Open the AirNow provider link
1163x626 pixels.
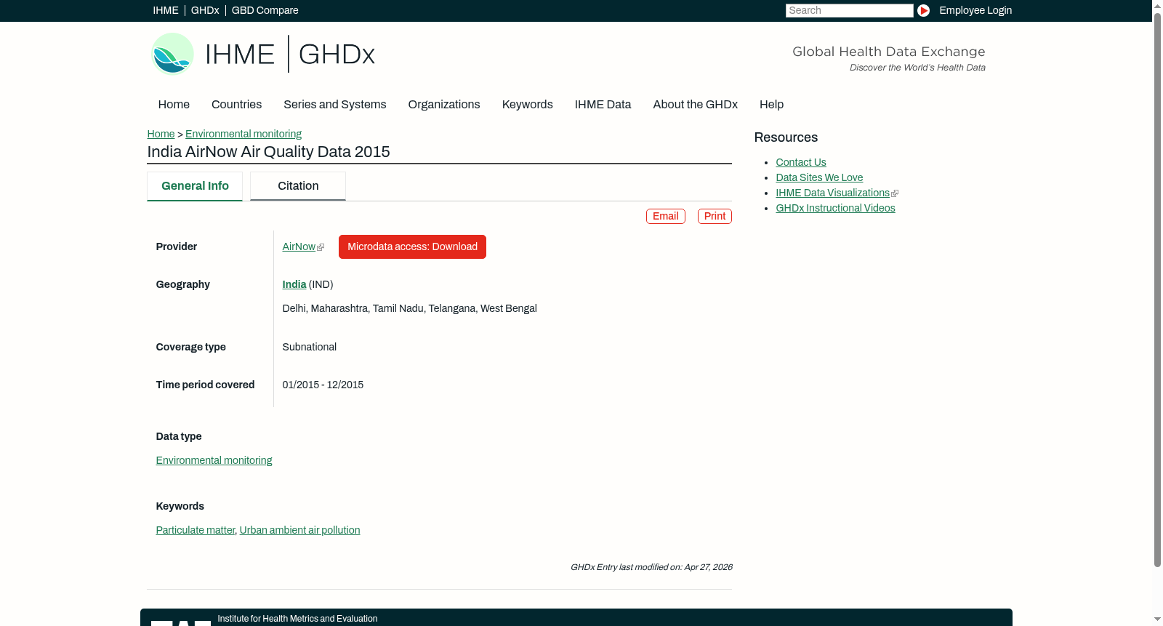(299, 247)
